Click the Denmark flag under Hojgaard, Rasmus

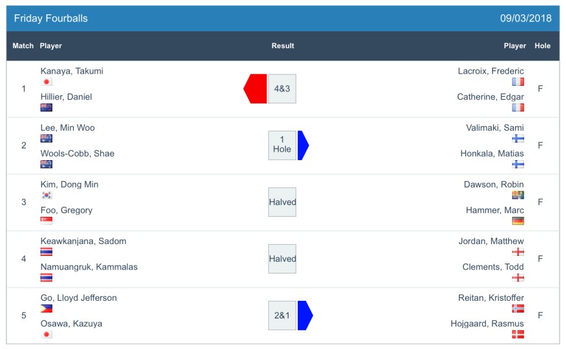coord(518,334)
